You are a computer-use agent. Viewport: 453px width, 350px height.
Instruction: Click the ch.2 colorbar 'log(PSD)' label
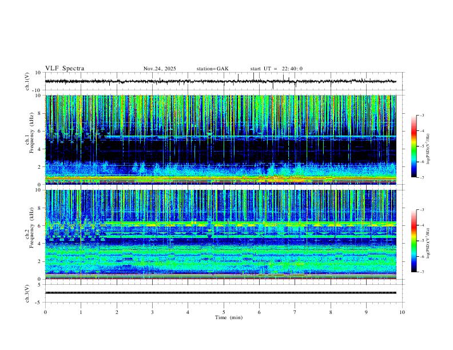(428, 244)
